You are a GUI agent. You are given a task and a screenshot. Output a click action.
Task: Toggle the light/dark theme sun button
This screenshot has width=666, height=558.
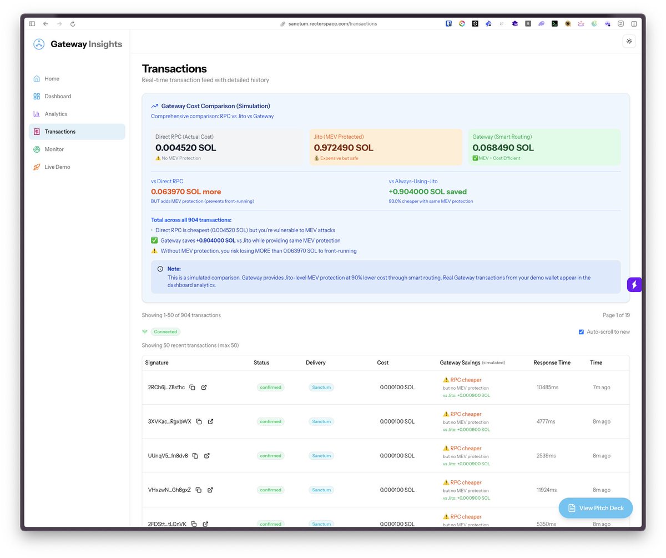tap(629, 41)
